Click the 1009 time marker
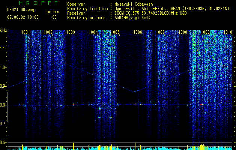236x150 pixels. click(x=205, y=32)
